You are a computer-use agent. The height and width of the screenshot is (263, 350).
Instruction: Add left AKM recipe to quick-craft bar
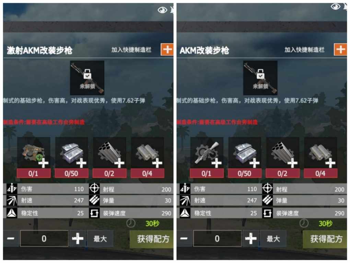pos(167,50)
